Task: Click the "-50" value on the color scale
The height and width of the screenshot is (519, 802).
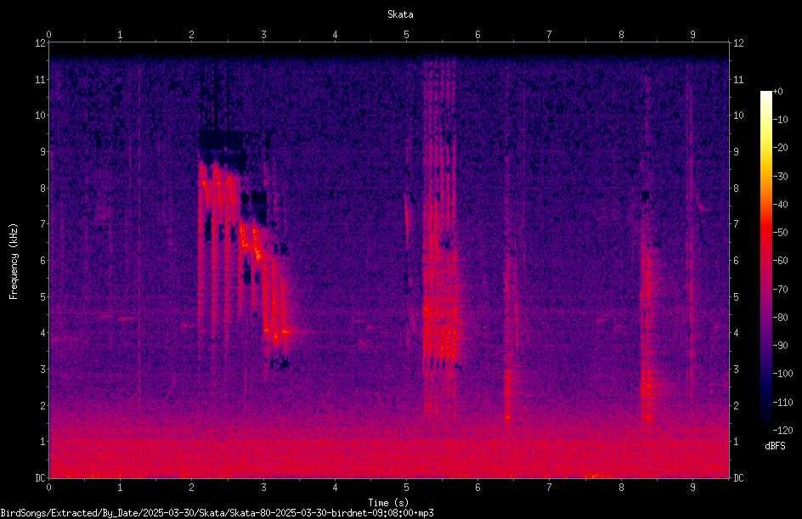Action: (780, 233)
